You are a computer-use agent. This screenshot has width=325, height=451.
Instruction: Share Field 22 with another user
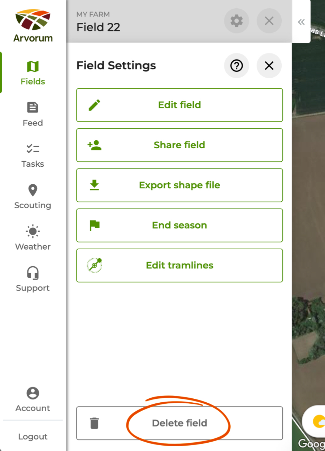tap(179, 145)
